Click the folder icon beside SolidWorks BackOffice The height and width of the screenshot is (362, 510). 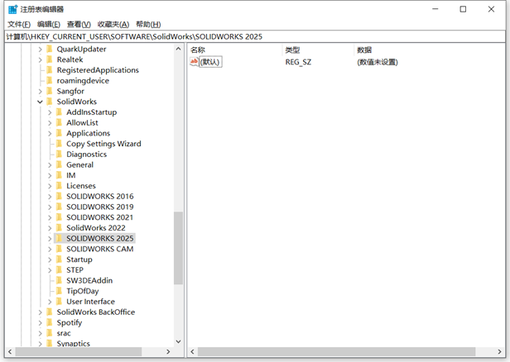click(x=49, y=312)
